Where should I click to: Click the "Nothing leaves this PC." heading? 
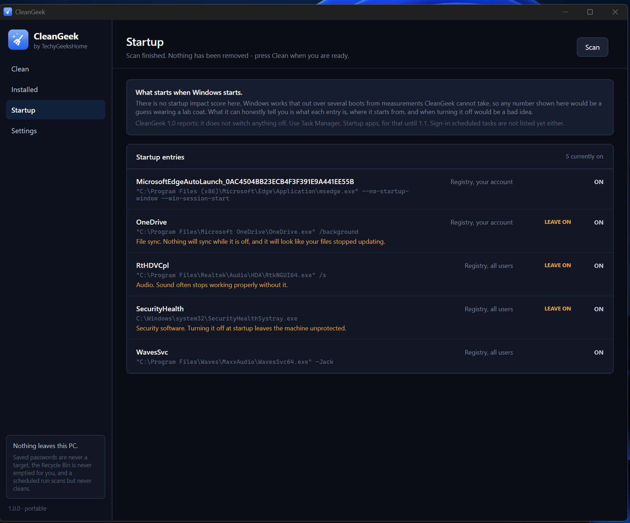tap(46, 446)
